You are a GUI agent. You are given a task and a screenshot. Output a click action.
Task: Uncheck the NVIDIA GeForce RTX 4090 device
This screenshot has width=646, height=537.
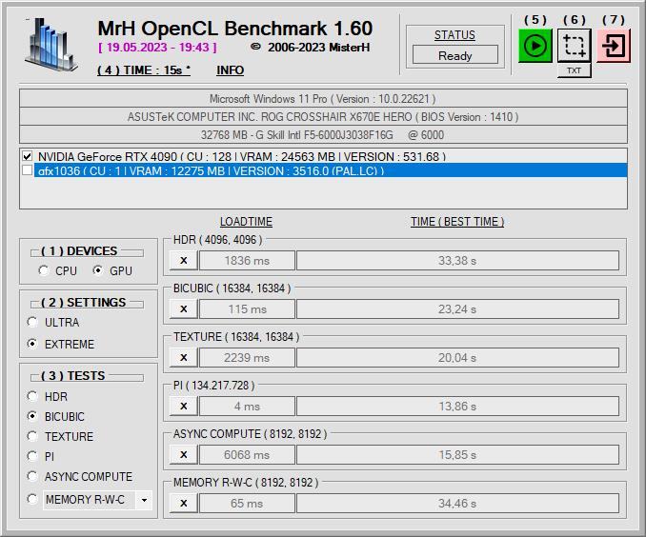pyautogui.click(x=28, y=156)
